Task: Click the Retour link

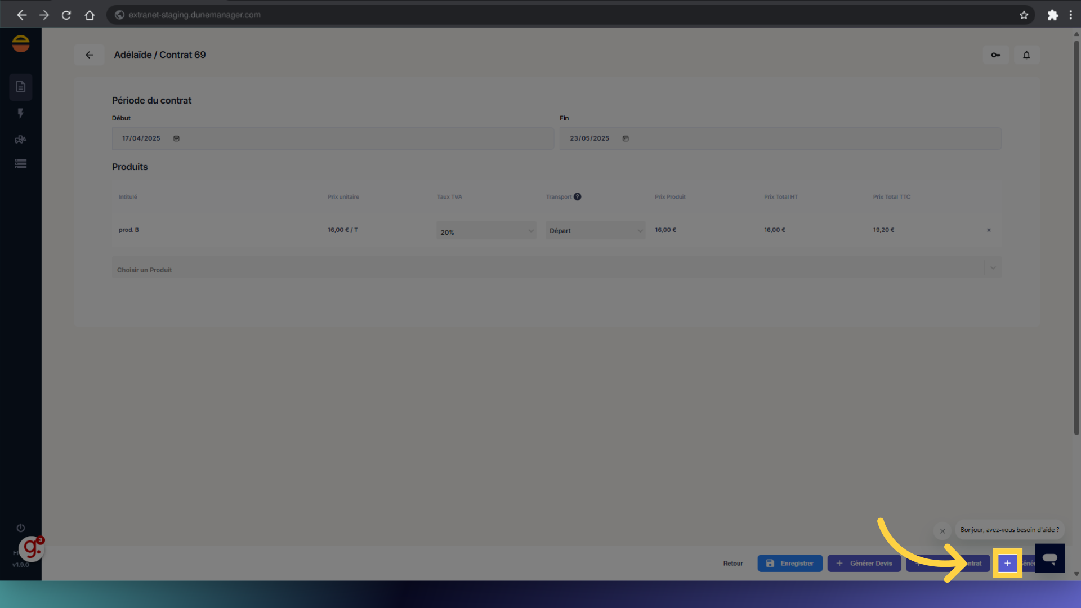Action: (x=732, y=563)
